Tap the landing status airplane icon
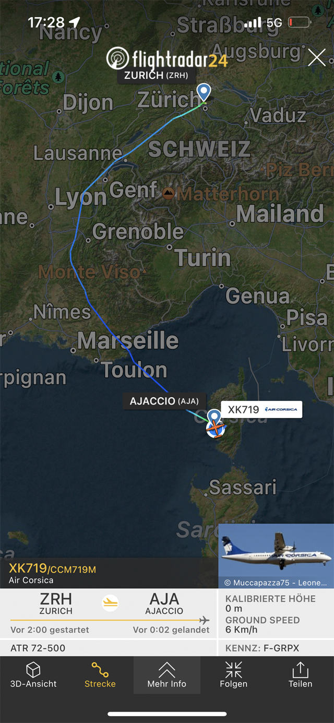This screenshot has width=334, height=723. click(x=110, y=603)
